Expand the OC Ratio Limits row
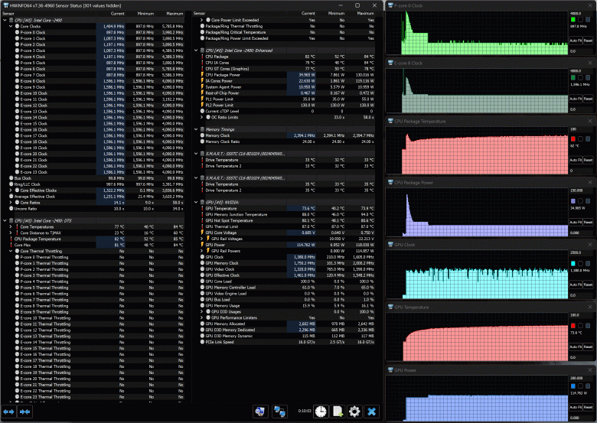Viewport: 597px width, 423px height. click(x=202, y=117)
